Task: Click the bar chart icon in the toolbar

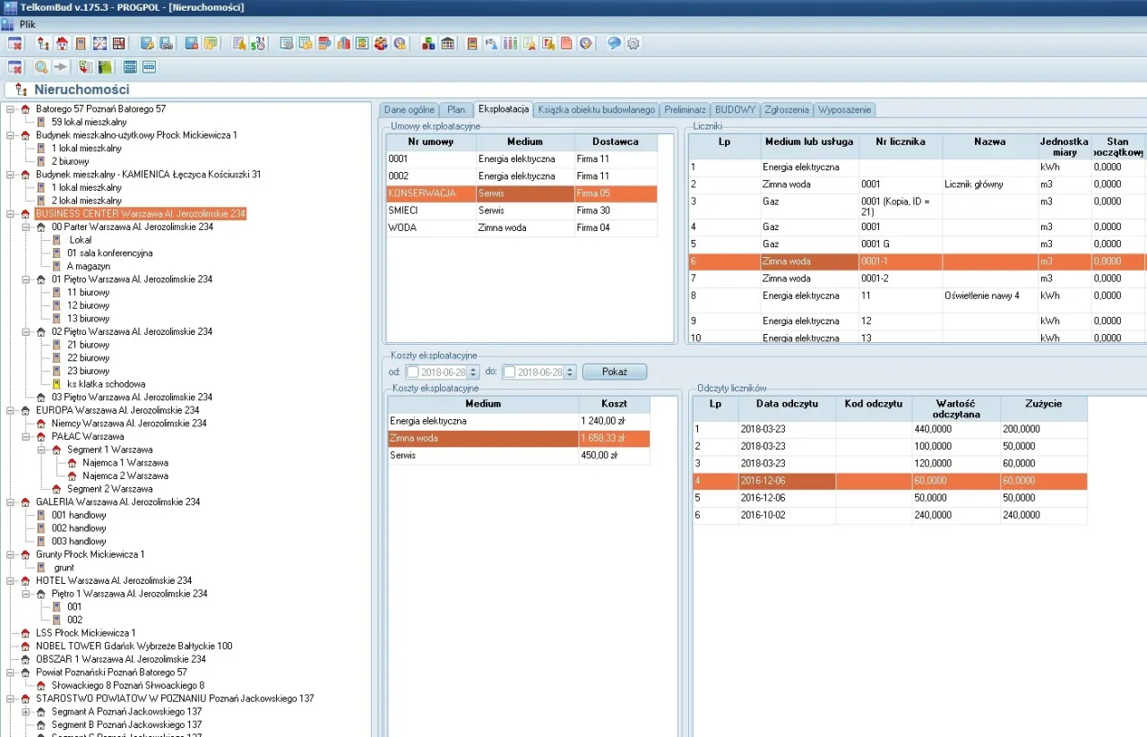Action: click(x=343, y=43)
